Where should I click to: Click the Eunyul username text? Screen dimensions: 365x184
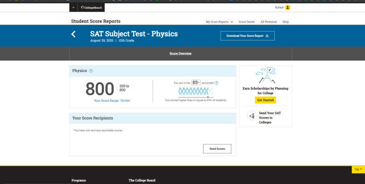pyautogui.click(x=279, y=8)
